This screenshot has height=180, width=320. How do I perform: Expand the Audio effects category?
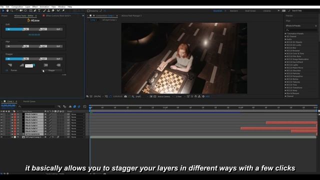[x=285, y=39]
